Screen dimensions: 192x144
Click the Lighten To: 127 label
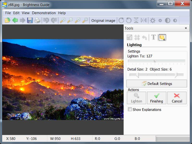pos(140,56)
